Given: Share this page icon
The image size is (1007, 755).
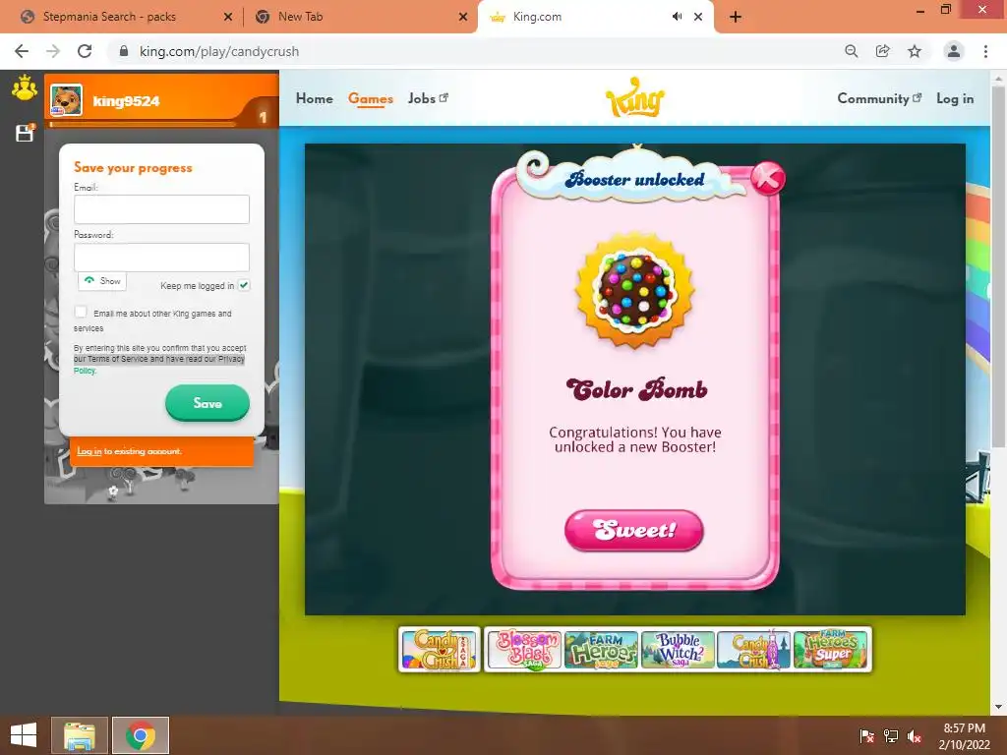Looking at the screenshot, I should tap(882, 51).
